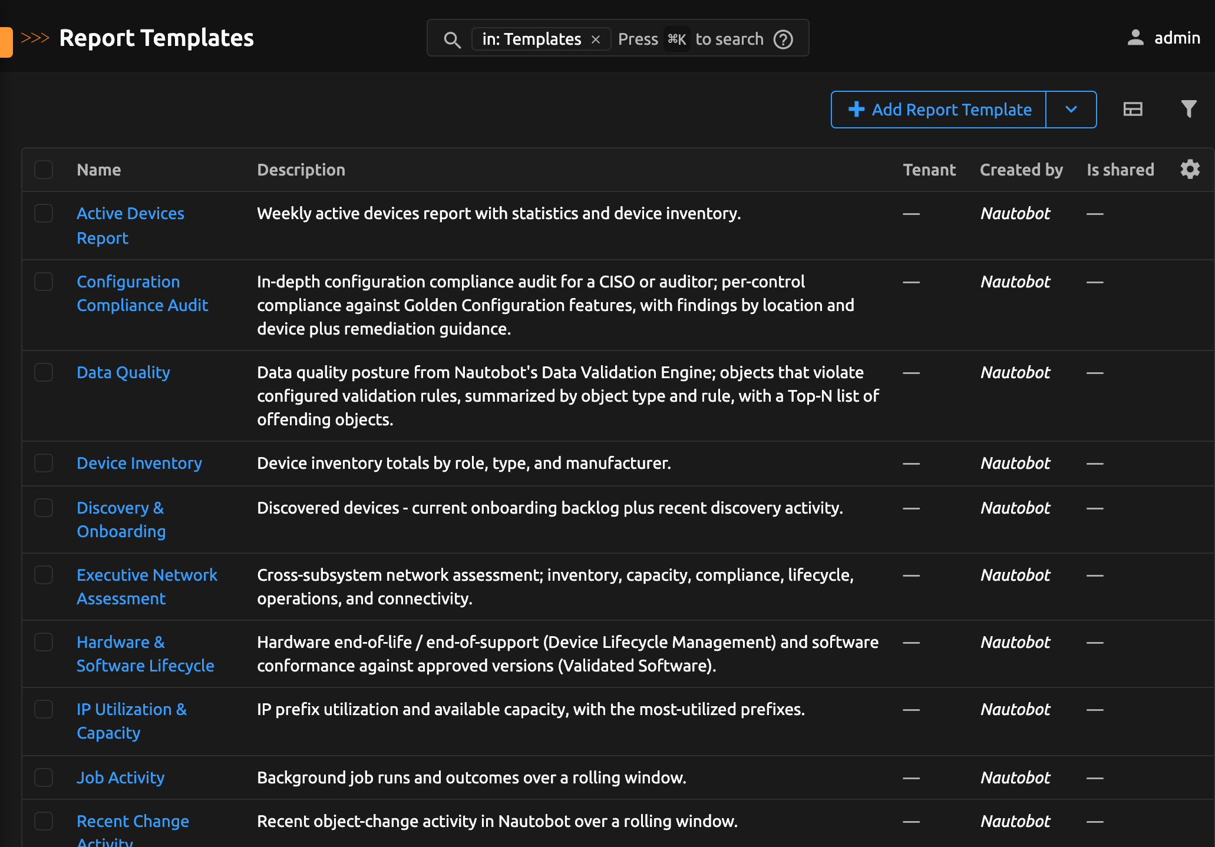Click 'Device inventory totals by role' description
Image resolution: width=1215 pixels, height=847 pixels.
pos(464,463)
